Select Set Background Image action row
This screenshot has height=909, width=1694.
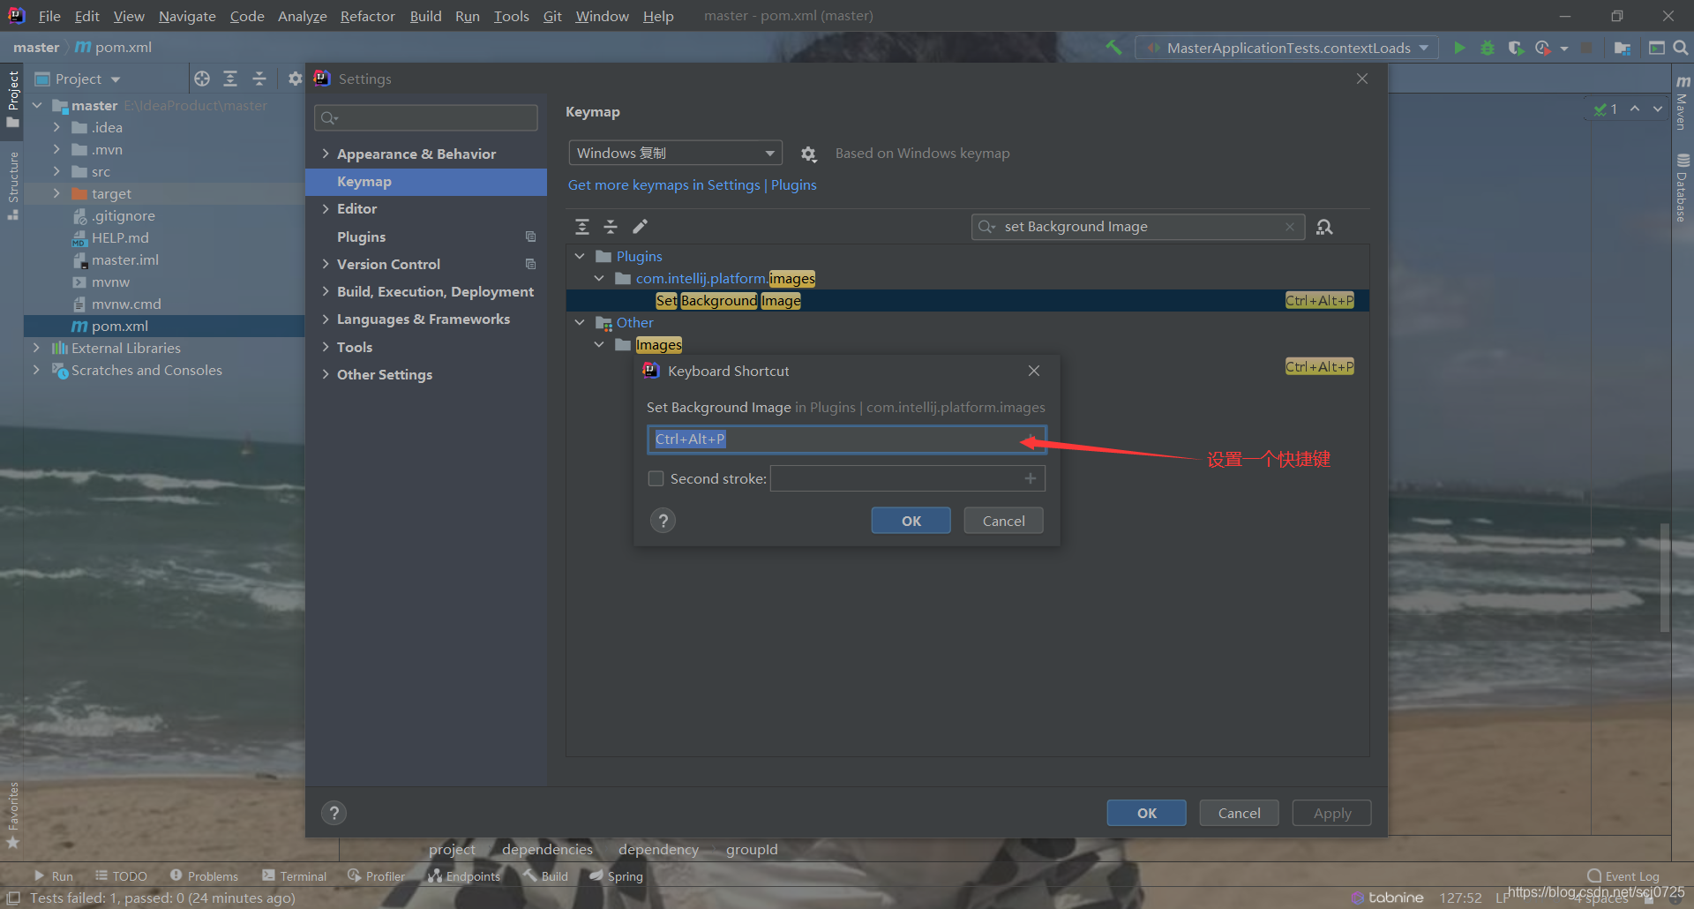[967, 301]
